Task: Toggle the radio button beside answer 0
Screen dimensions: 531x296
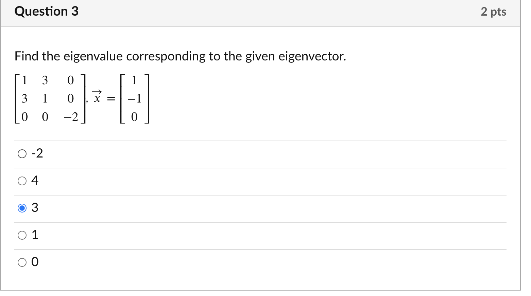Action: click(x=22, y=262)
